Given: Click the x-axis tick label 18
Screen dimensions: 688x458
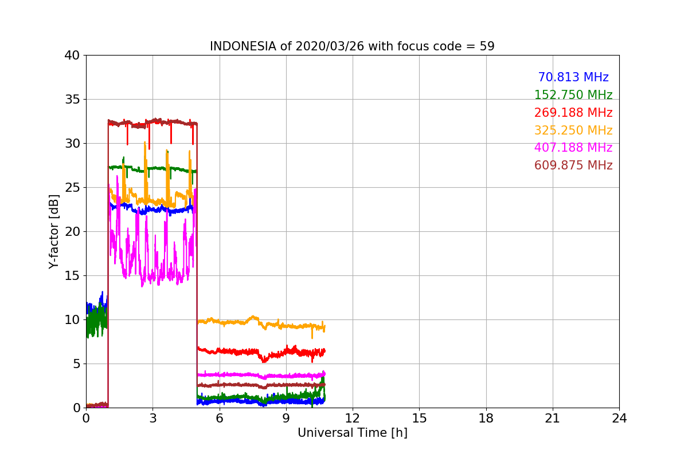Looking at the screenshot, I should 486,418.
